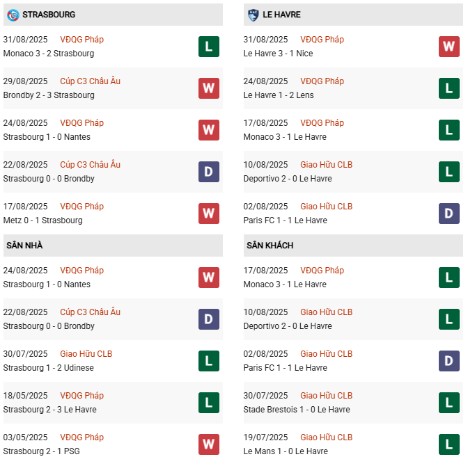Click the Stade Brestois 1-0 Le Havre result
Viewport: 468px width, 466px height.
286,410
